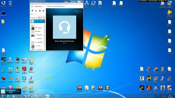Open Adobe Reader desktop shortcut

(24, 70)
